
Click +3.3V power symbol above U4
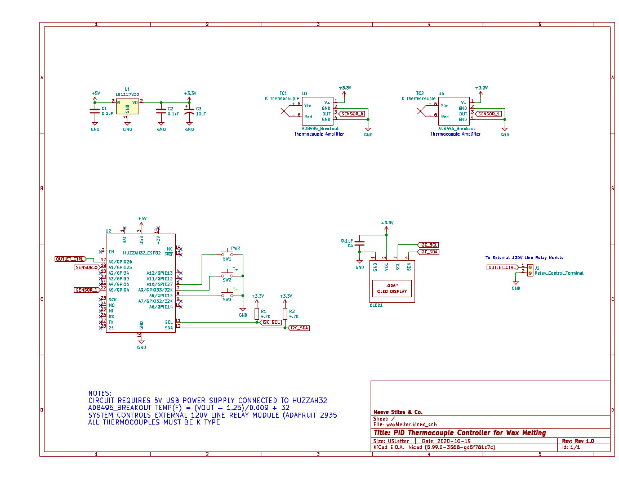click(481, 91)
